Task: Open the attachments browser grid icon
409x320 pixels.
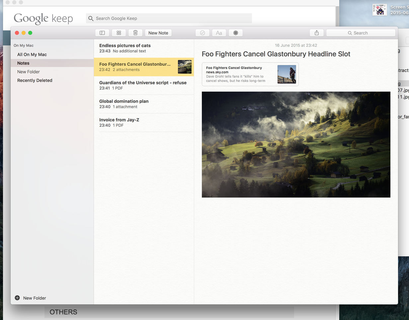Action: [x=119, y=33]
